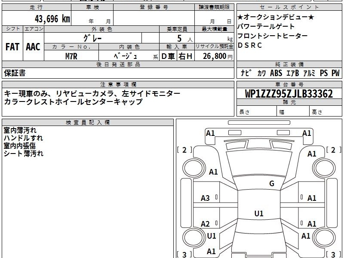The width and height of the screenshot is (344, 258).
Task: Select the シート薄汚れ inspector note
Action: tap(24, 154)
